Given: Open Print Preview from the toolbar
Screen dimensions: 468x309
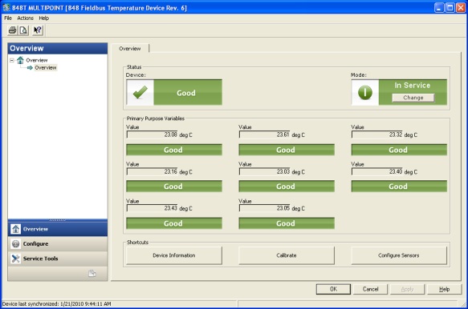Looking at the screenshot, I should [23, 30].
